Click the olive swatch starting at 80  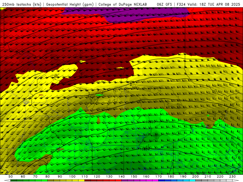(x=50, y=180)
